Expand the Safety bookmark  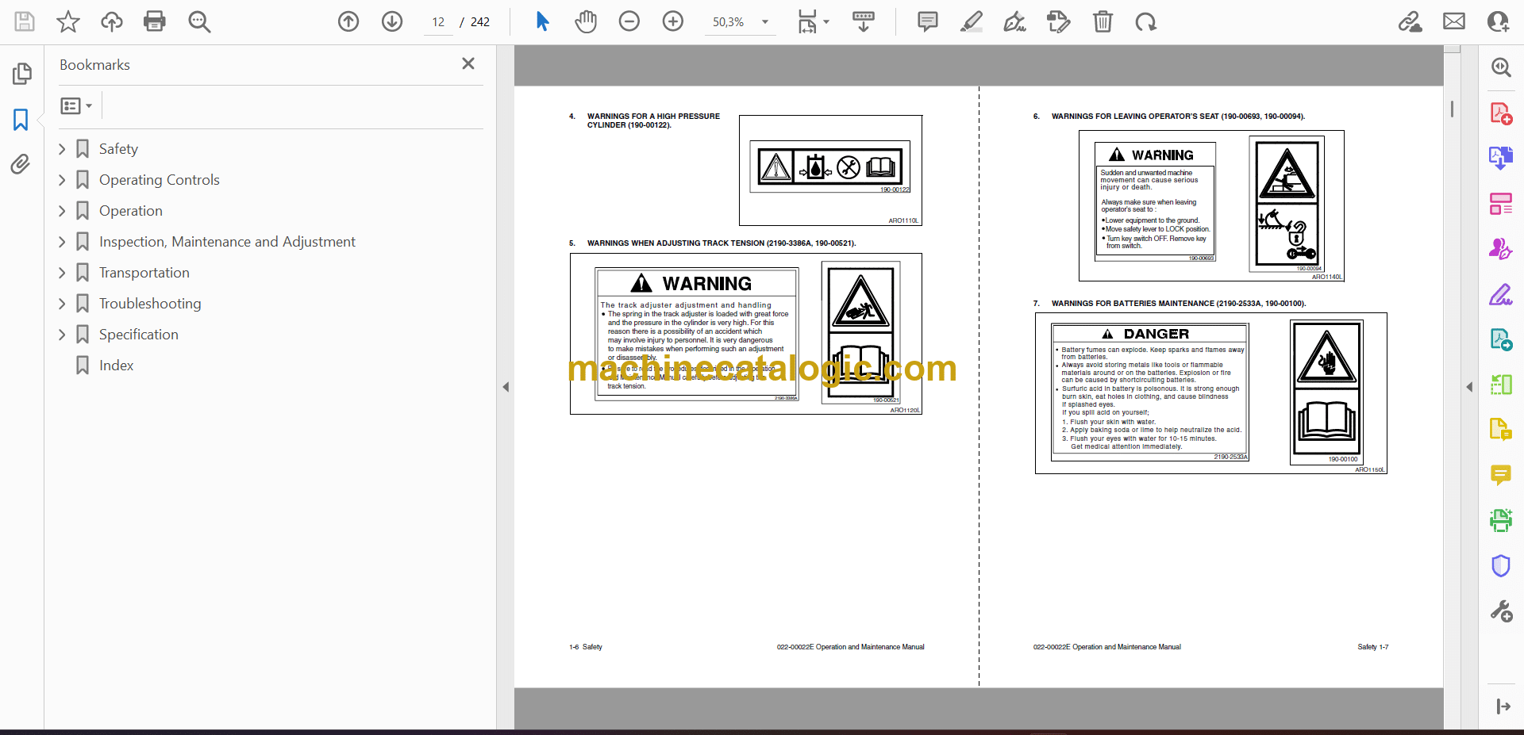tap(63, 149)
